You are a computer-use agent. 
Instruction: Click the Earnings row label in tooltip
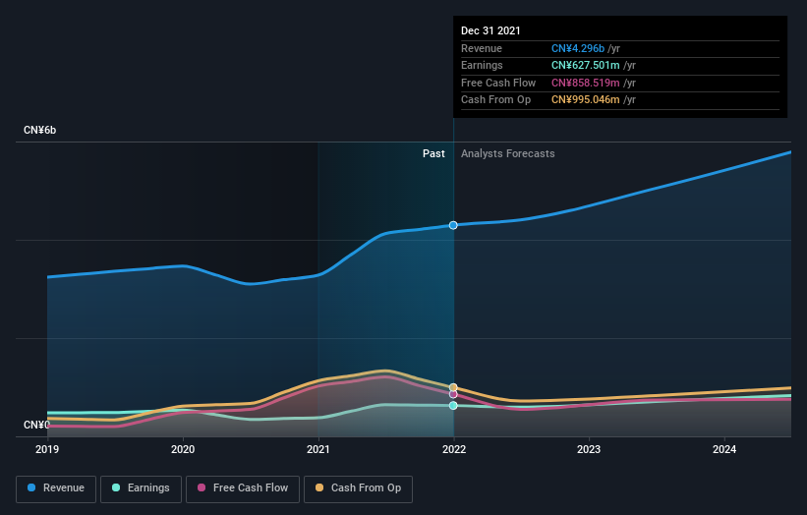482,65
